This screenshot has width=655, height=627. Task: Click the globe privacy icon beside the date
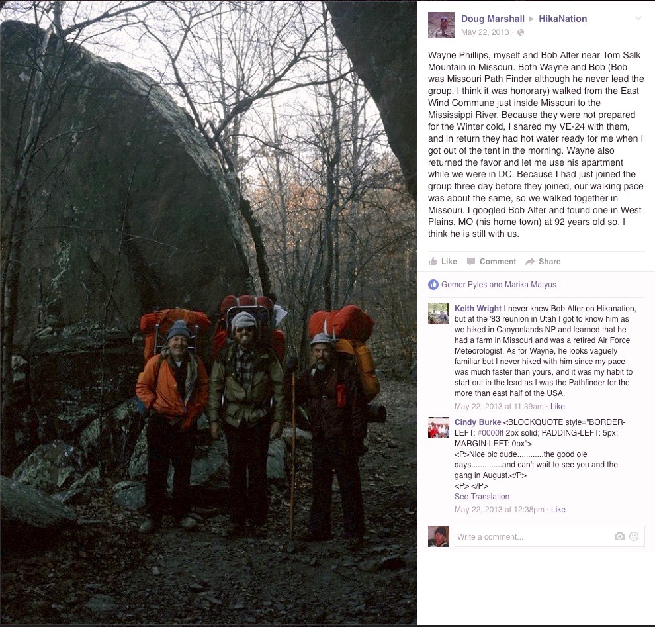pos(521,32)
